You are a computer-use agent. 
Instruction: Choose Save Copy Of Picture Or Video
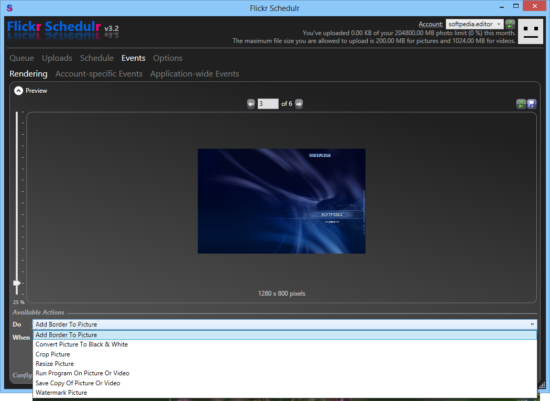[285, 383]
